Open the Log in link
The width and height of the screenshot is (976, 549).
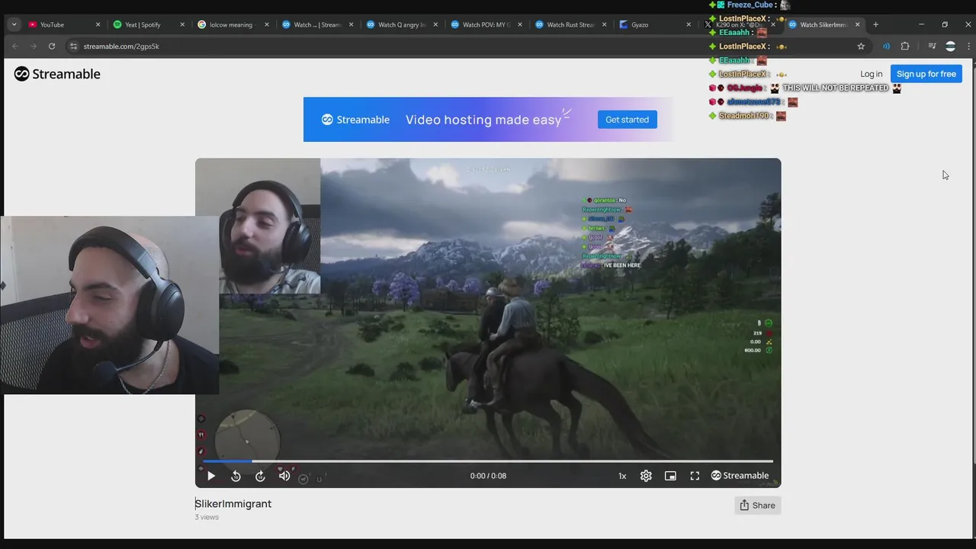(871, 74)
